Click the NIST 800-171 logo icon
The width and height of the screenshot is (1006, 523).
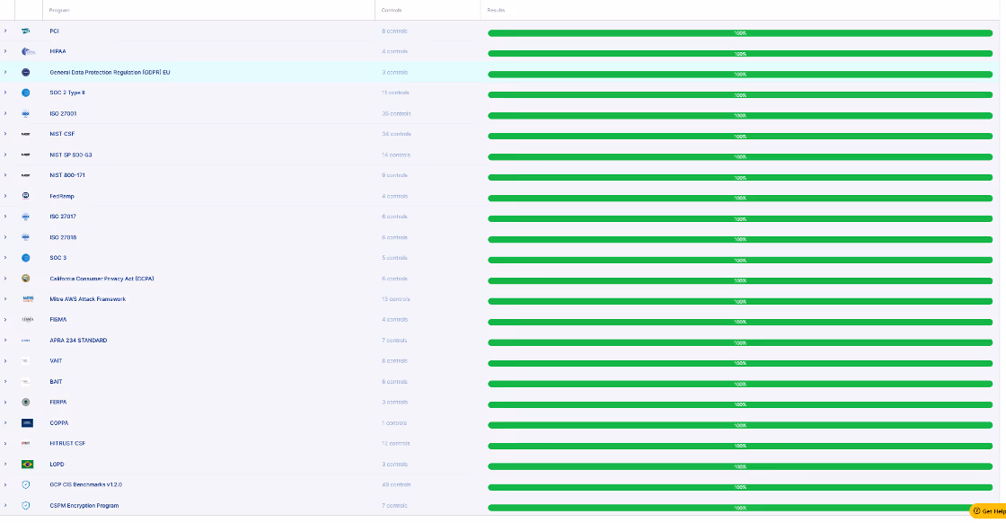point(26,175)
